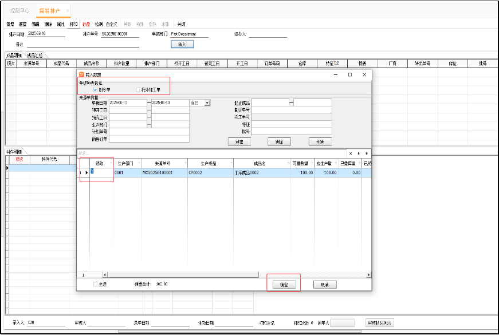Click the 新增 toolbar item

(x=10, y=25)
